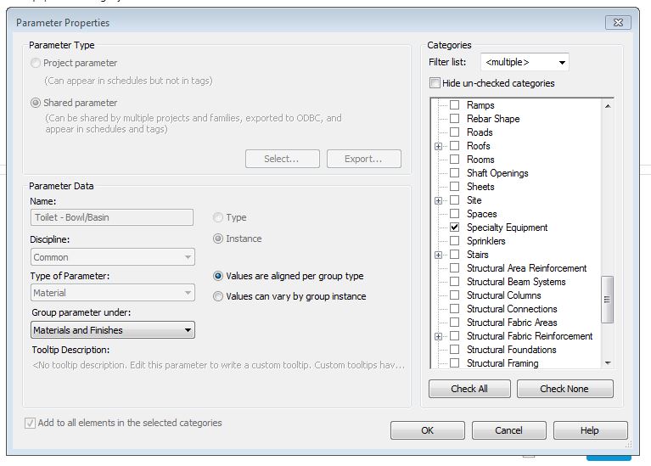Select Values can vary by group instance
The width and height of the screenshot is (651, 466).
pos(217,296)
